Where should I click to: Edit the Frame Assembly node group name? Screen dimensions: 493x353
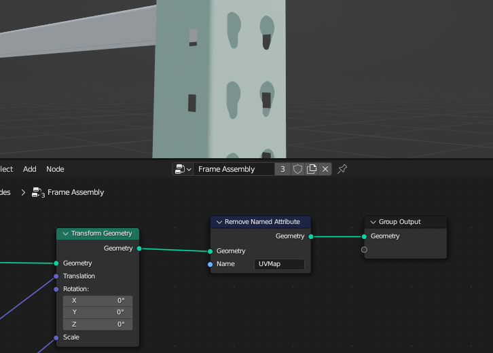click(x=234, y=169)
